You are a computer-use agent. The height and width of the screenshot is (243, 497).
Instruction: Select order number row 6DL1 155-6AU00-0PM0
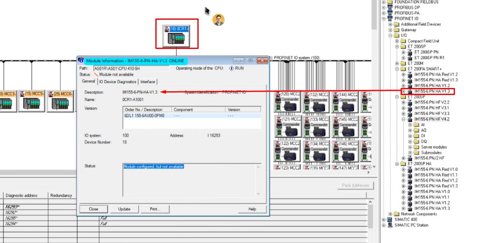point(192,116)
